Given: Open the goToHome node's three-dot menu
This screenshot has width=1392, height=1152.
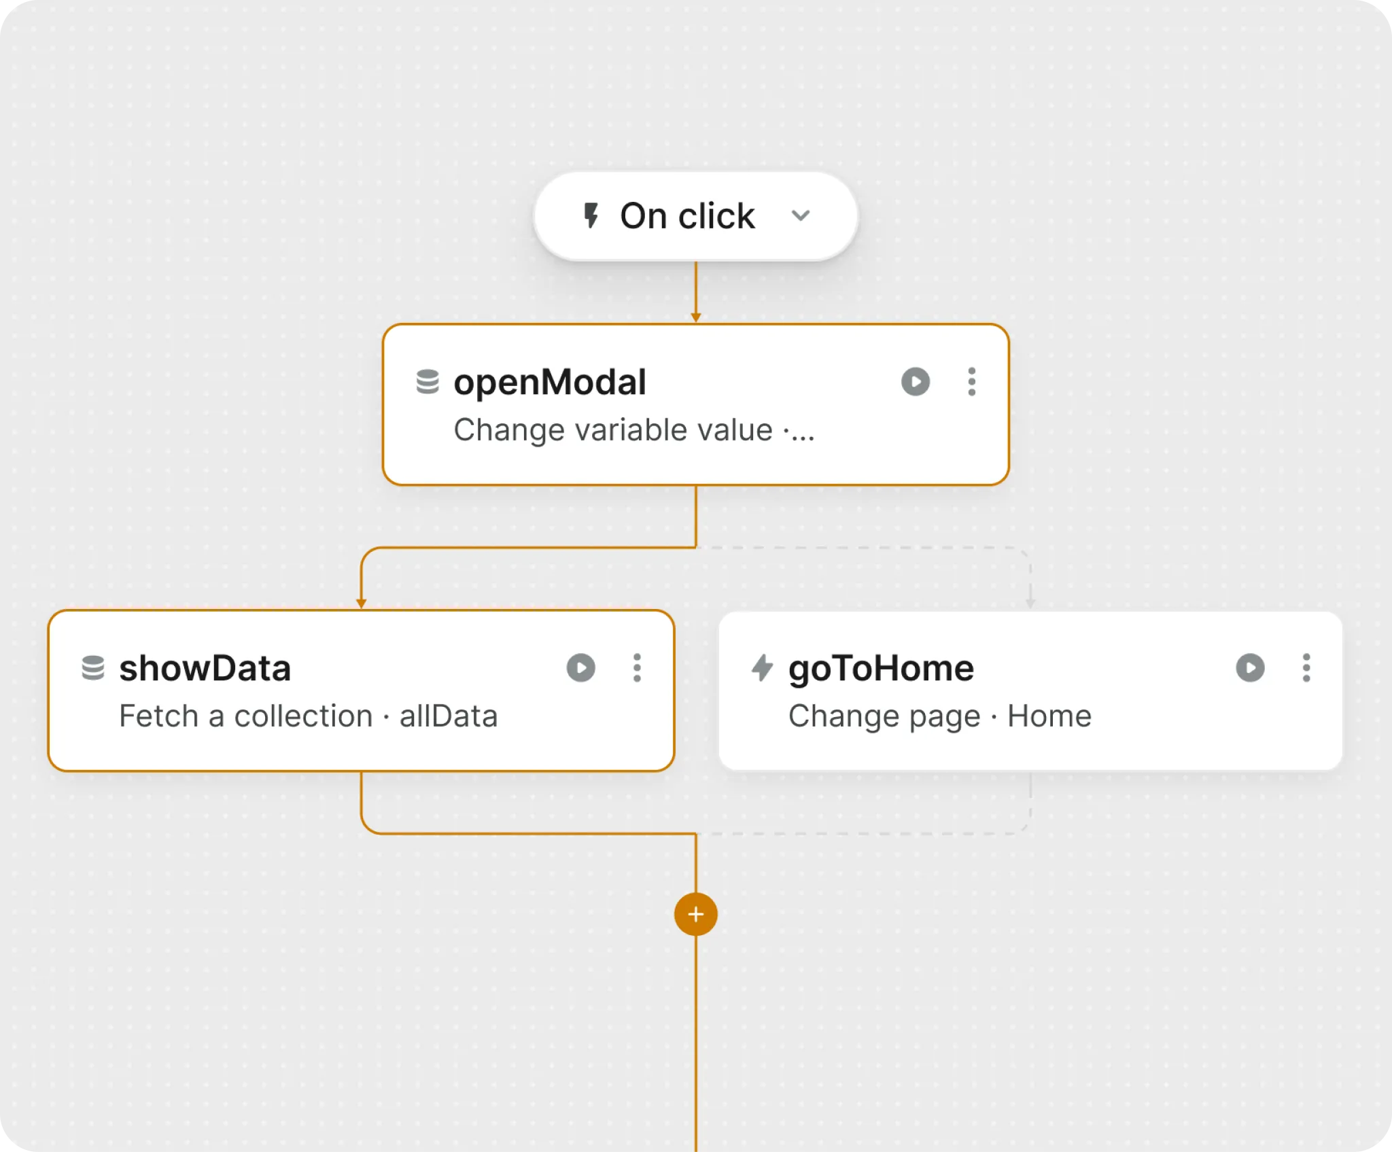Looking at the screenshot, I should 1306,668.
